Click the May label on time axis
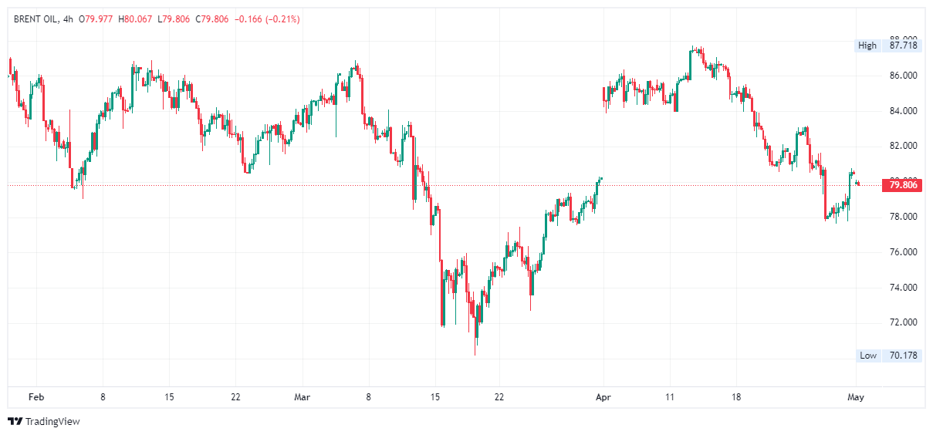 click(x=855, y=397)
